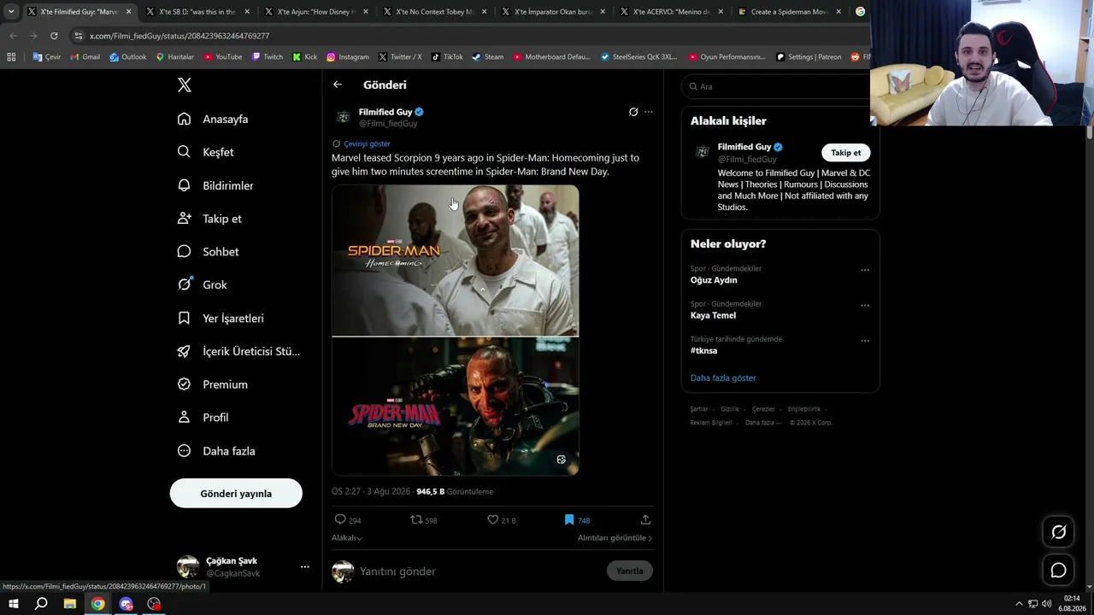This screenshot has width=1094, height=615.
Task: Click the Gönderi yayınla button
Action: click(236, 494)
